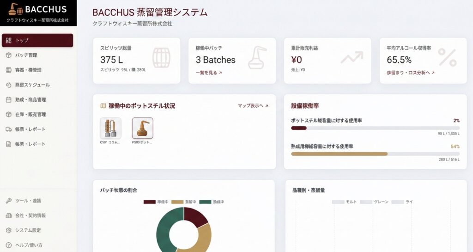Viewport: 473px width, 252px height.
Task: Select the C501 column still thumbnail
Action: click(110, 128)
